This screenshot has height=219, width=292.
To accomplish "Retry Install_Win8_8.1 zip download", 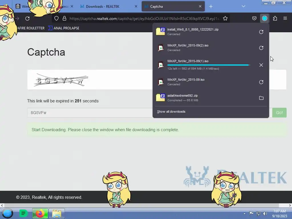I will 261,32.
